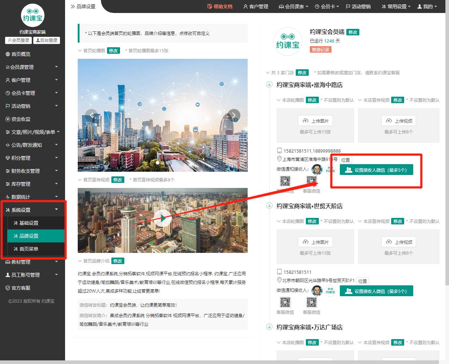Click the 约课宝 receiver avatar in 世贸天阶店
449x364 pixels.
click(x=330, y=290)
